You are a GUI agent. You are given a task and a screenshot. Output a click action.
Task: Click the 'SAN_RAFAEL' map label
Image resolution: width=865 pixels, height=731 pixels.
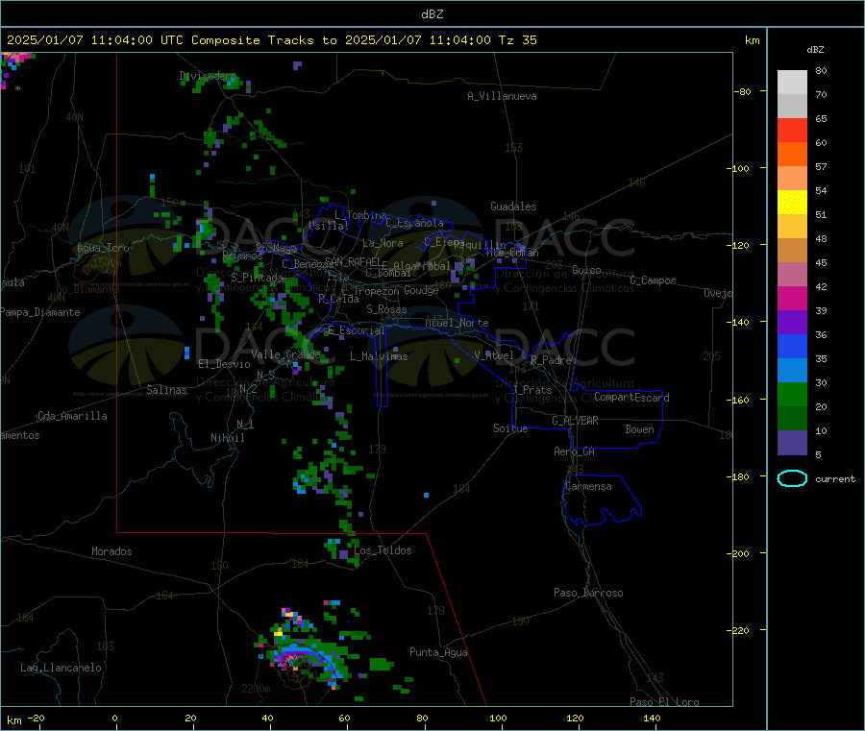point(353,261)
